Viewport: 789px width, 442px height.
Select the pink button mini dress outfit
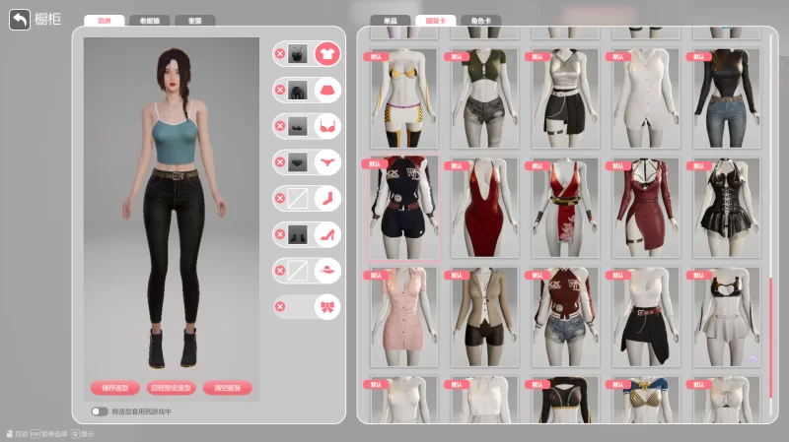404,317
